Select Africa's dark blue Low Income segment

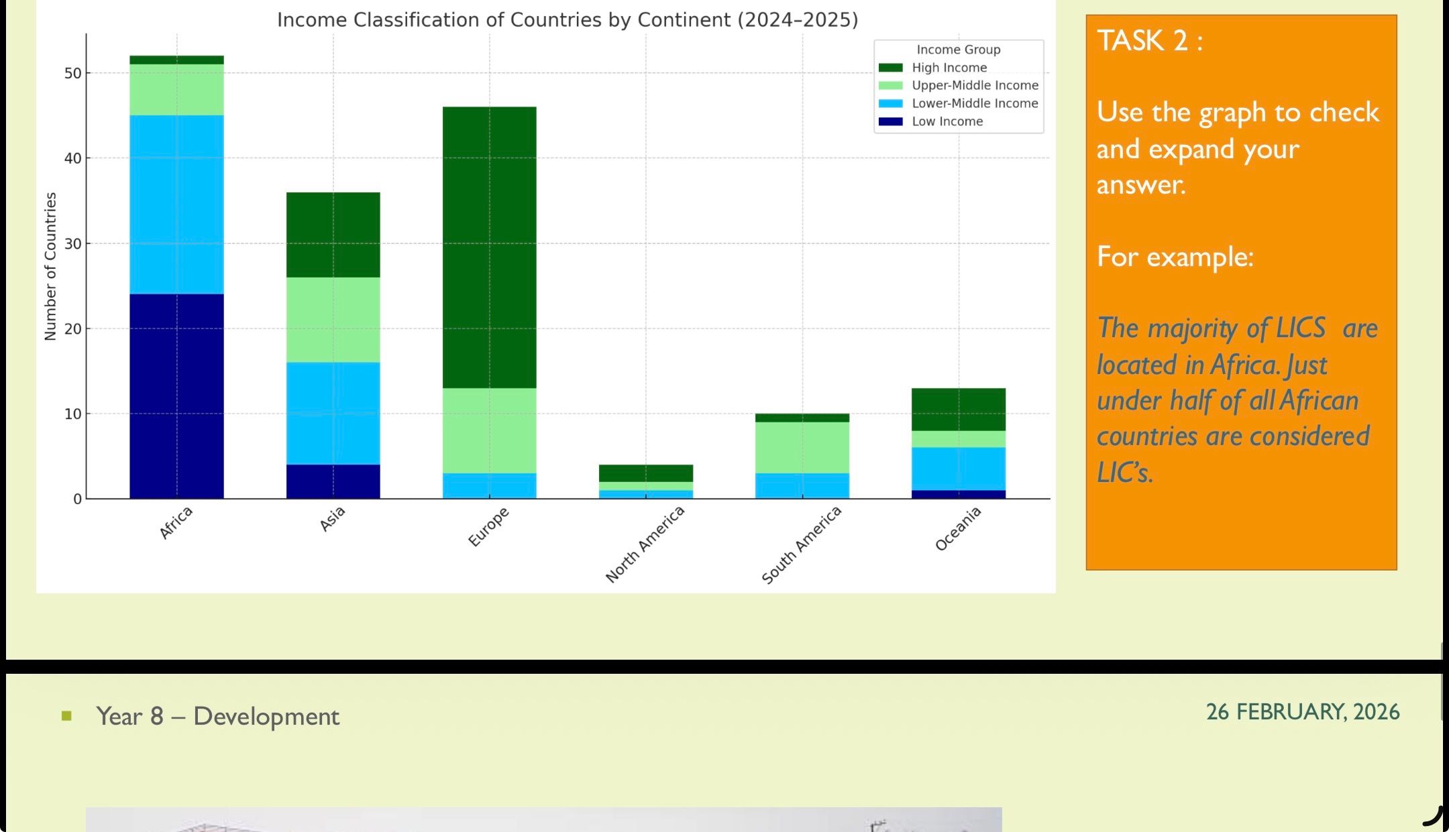click(x=176, y=396)
